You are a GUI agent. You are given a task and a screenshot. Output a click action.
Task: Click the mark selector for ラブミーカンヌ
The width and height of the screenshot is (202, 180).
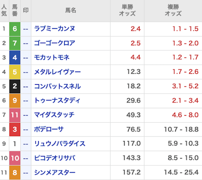(x=26, y=29)
